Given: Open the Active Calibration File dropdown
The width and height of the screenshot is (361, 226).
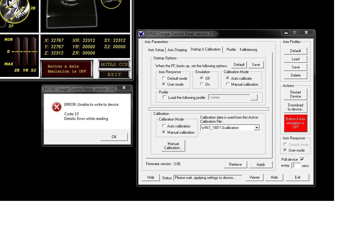Looking at the screenshot, I should tap(256, 127).
